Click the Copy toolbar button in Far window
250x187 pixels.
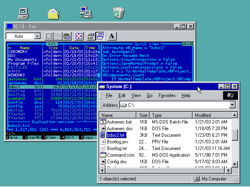pos(58,36)
